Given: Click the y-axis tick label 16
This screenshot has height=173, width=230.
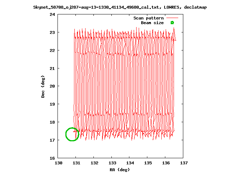Looking at the screenshot, I should click(52, 158).
